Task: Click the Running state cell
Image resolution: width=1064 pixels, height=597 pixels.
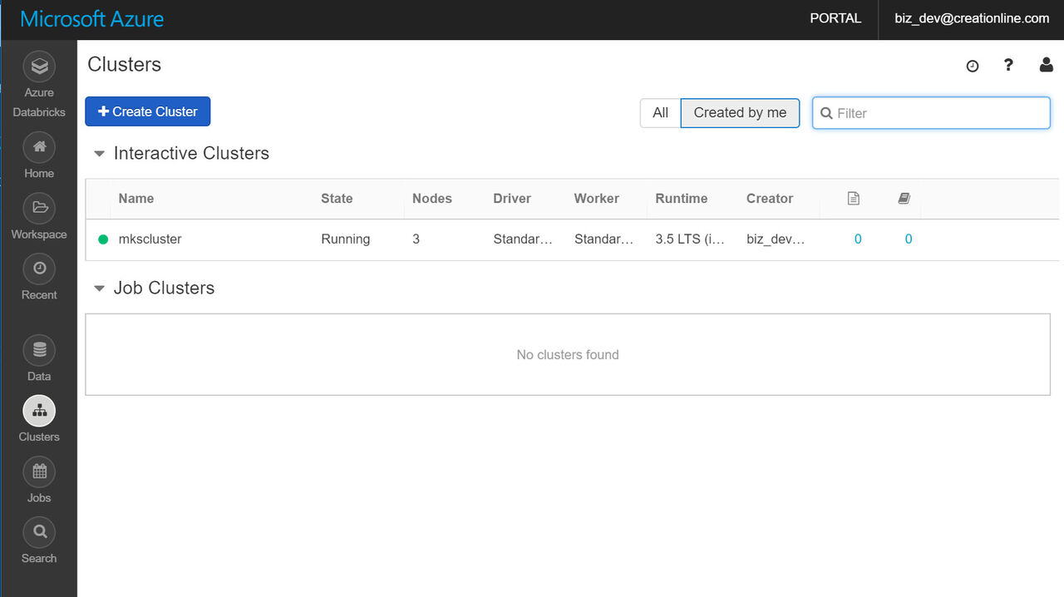Action: tap(346, 239)
